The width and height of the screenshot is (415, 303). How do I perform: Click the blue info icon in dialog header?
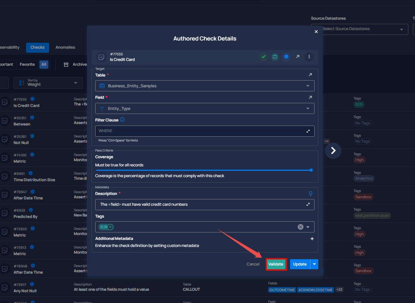click(x=286, y=56)
